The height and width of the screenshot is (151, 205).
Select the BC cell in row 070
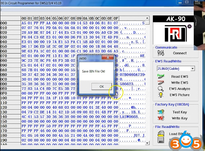pyautogui.click(x=67, y=56)
